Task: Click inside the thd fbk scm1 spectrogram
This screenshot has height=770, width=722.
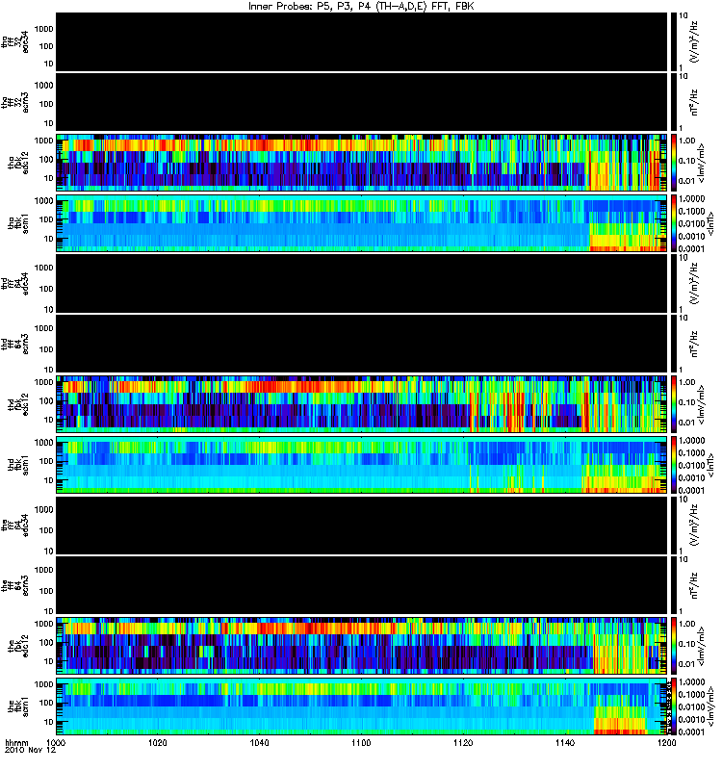Action: click(362, 465)
